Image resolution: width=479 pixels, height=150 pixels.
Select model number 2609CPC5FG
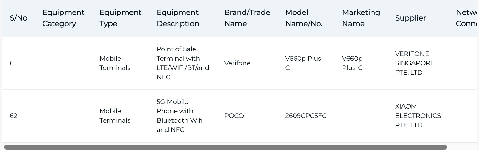(306, 116)
